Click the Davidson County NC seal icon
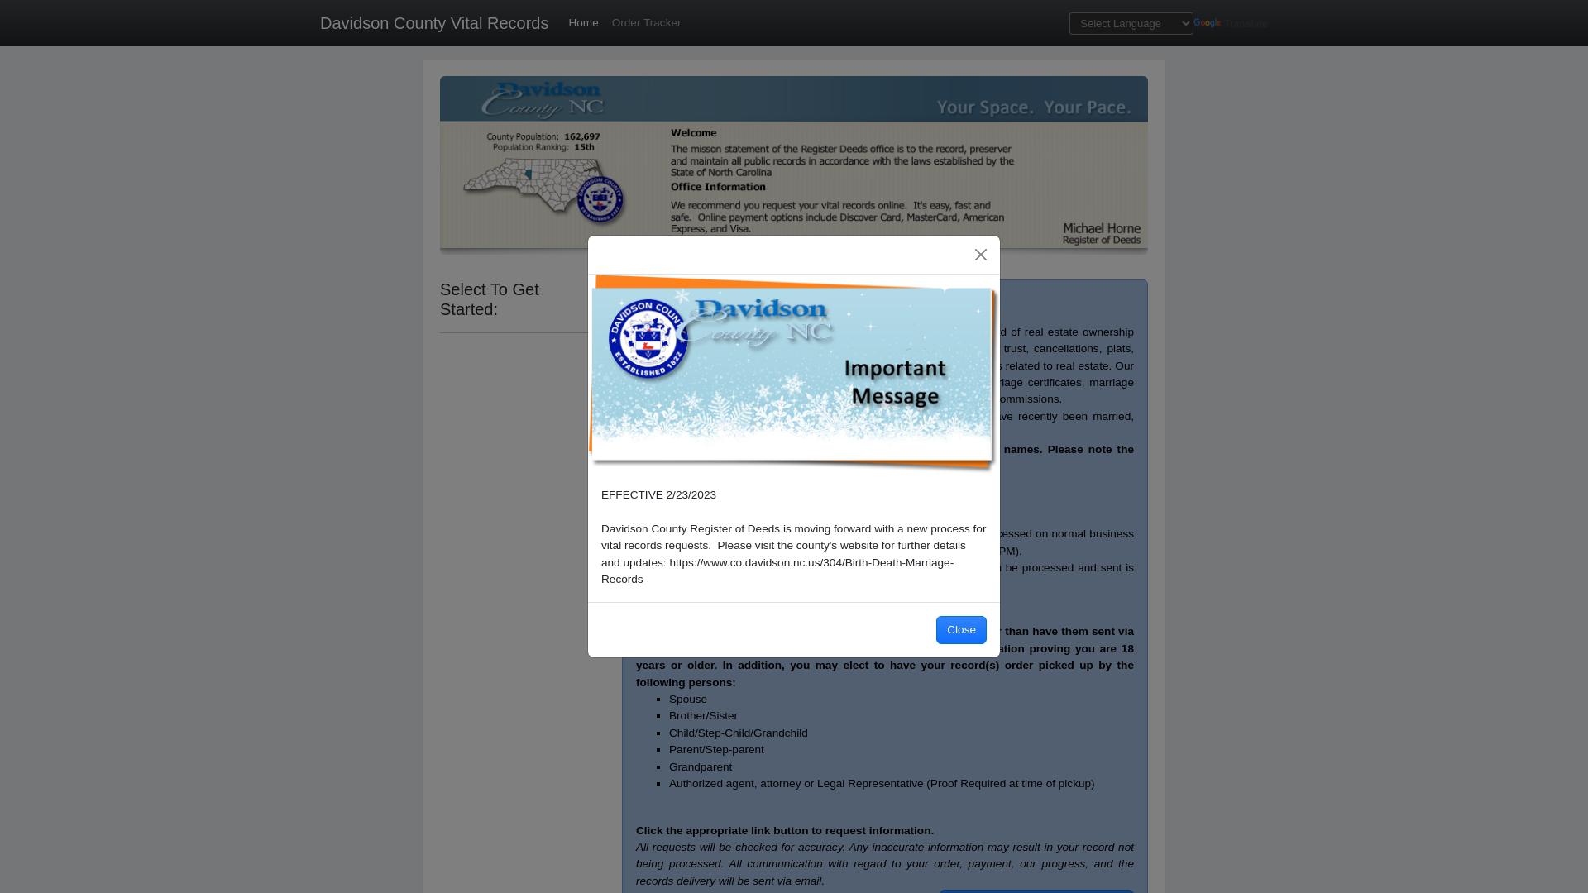 (x=643, y=337)
